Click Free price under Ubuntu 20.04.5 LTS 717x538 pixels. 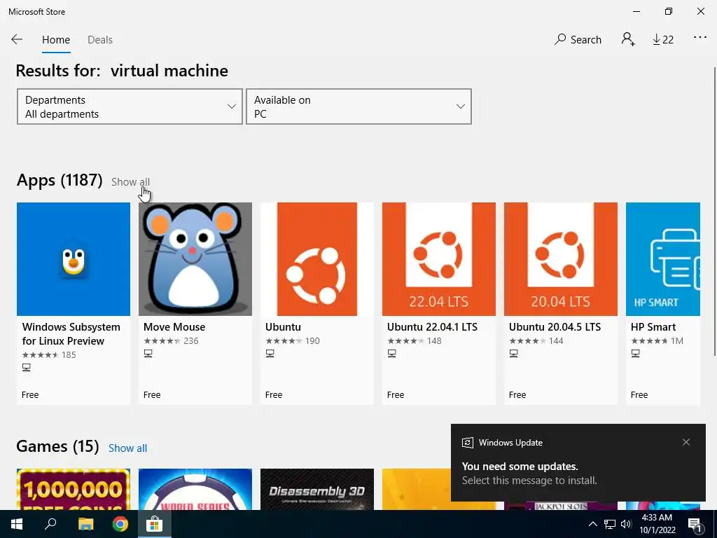[x=517, y=395]
